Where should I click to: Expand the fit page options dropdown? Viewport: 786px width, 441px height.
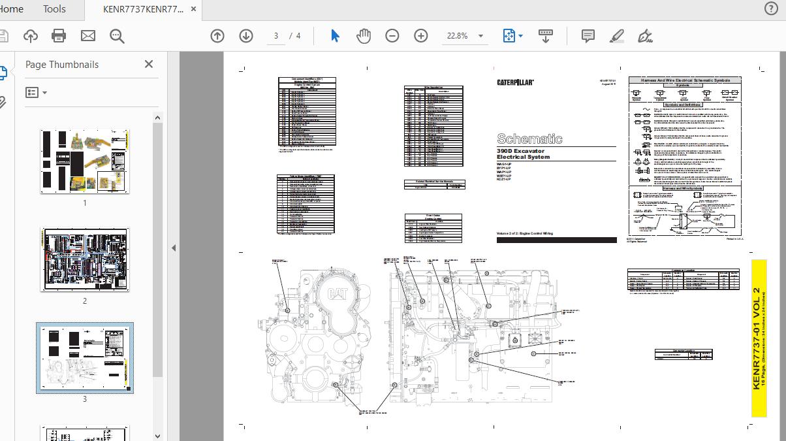point(520,36)
